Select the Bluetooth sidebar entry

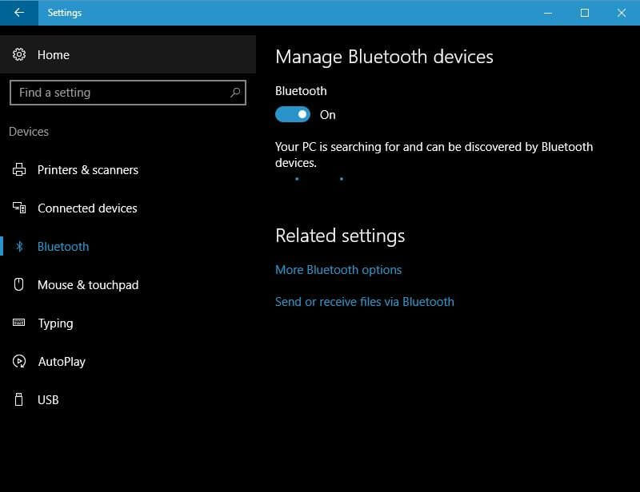128,246
